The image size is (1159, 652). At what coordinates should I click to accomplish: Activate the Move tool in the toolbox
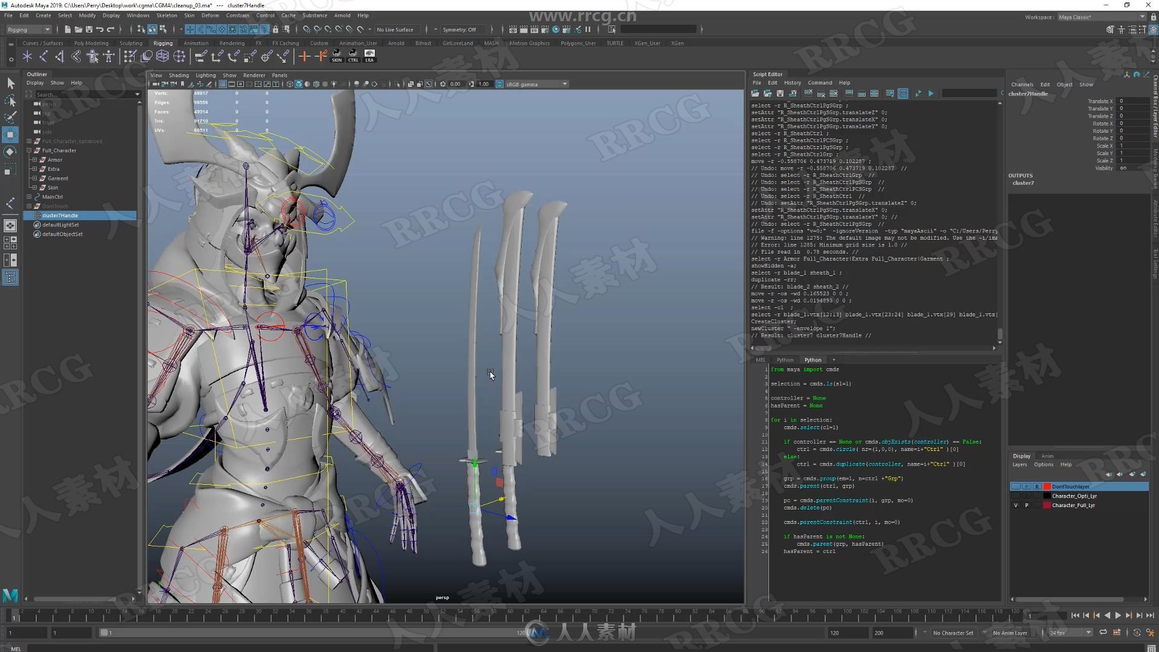(10, 134)
